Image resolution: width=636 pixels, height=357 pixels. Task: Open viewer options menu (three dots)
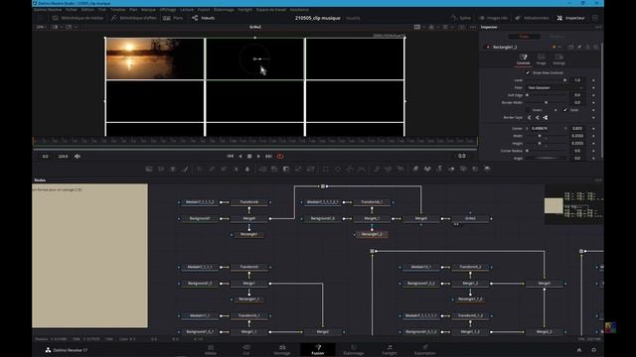tap(473, 27)
